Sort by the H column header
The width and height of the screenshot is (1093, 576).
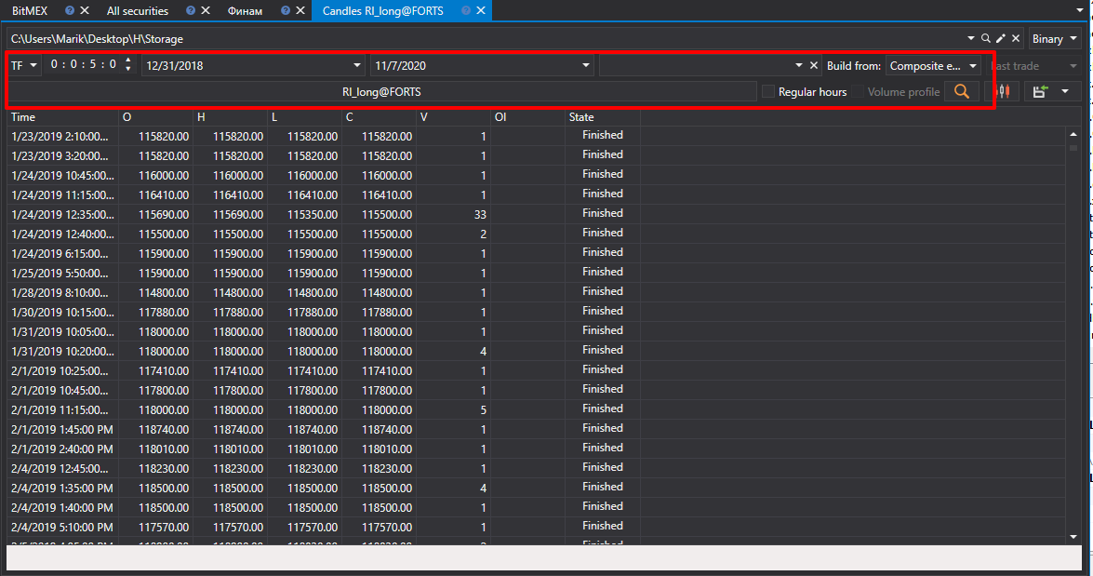click(x=230, y=117)
